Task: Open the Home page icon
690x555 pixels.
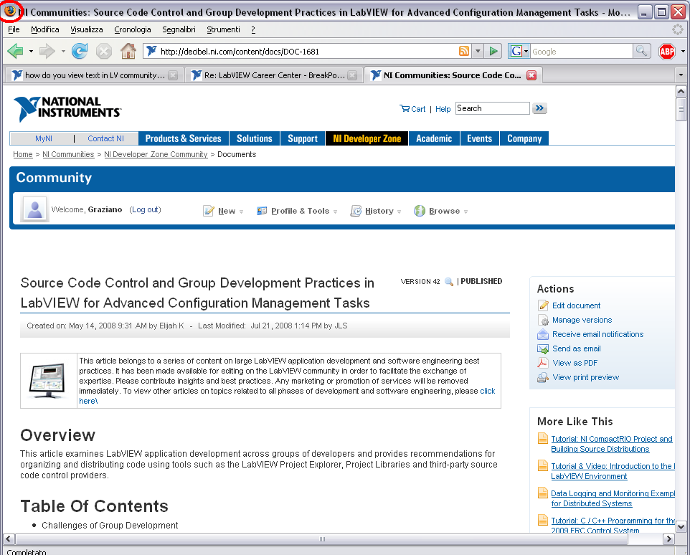Action: click(128, 51)
